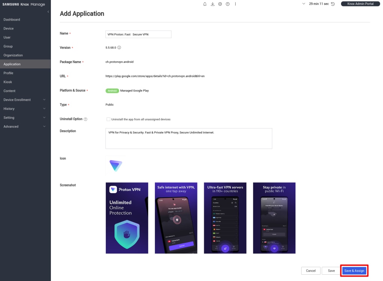383x281 pixels.
Task: Click the download icon in top bar
Action: (212, 4)
